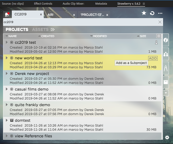This screenshot has width=173, height=144.
Task: Switch to Source (no clips) tab
Action: [13, 4]
